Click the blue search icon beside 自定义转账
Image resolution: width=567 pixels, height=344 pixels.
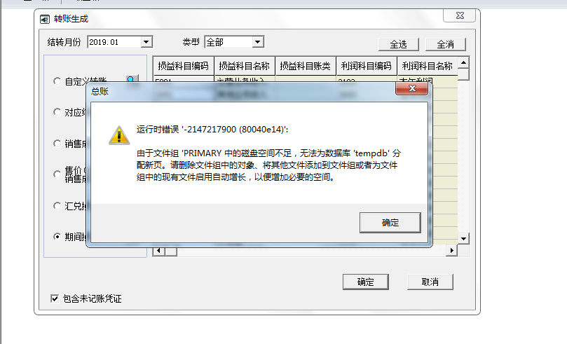click(131, 79)
